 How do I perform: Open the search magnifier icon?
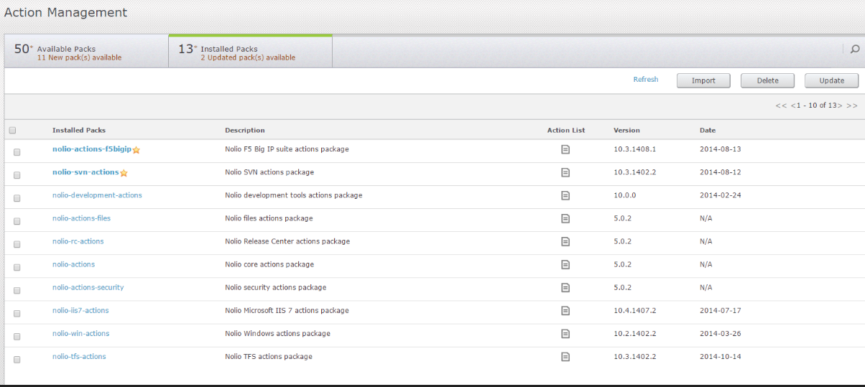(854, 50)
